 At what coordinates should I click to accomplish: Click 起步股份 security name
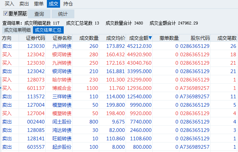coord(62,147)
